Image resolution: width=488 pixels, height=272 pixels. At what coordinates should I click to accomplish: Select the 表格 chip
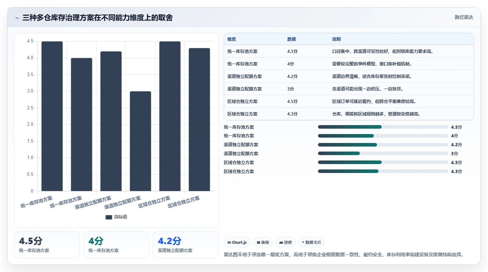(263, 242)
